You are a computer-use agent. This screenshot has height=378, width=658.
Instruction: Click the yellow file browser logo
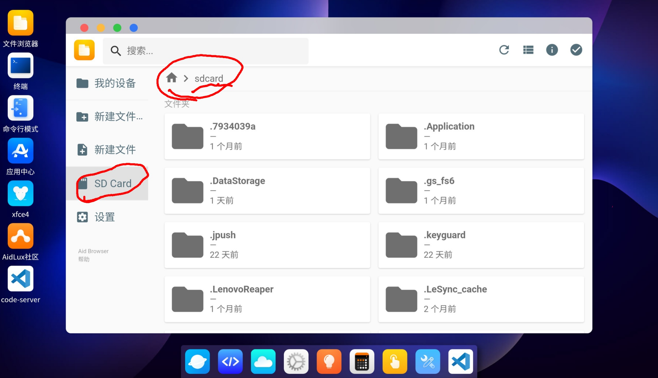84,50
